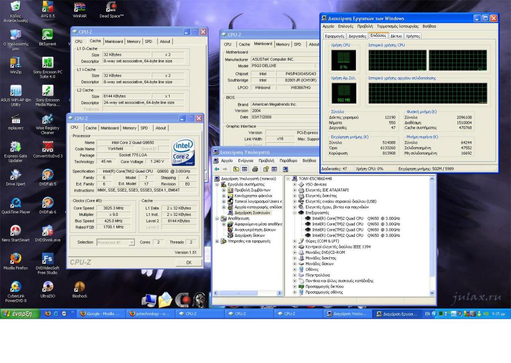Select the CyberLink PowerDVD 8 desktop icon
Viewport: 511px width, 363px height.
click(x=15, y=292)
